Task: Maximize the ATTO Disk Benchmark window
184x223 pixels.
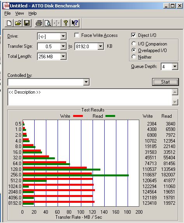Action: pyautogui.click(x=172, y=6)
